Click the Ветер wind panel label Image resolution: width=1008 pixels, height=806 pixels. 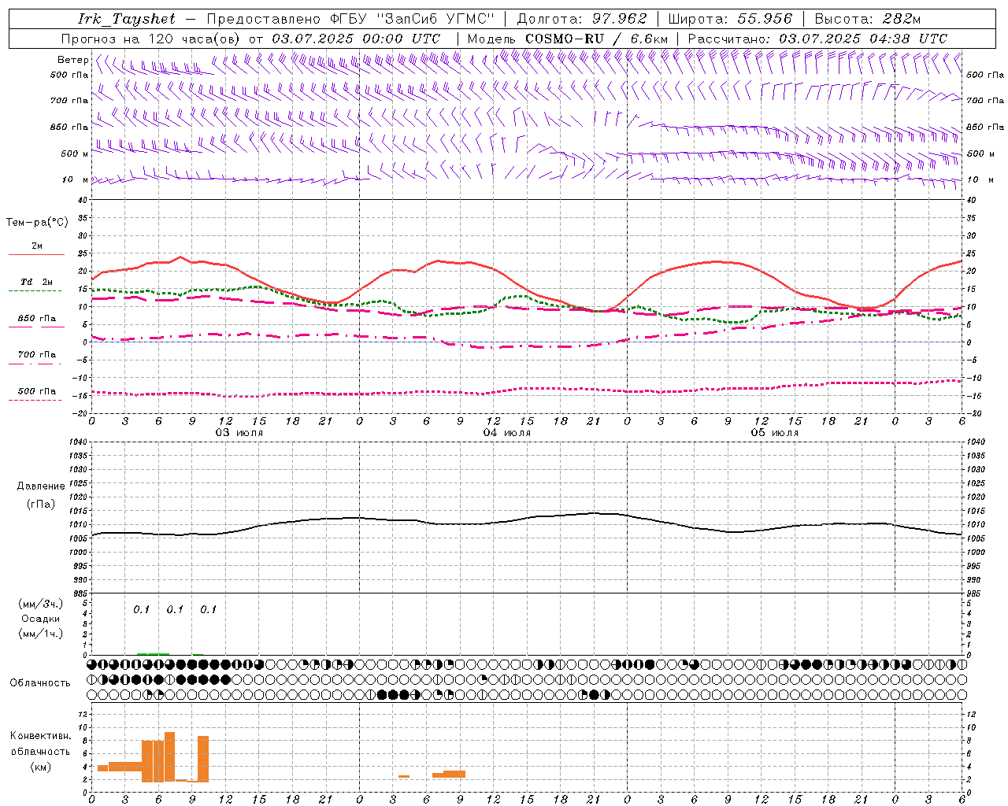click(x=73, y=60)
